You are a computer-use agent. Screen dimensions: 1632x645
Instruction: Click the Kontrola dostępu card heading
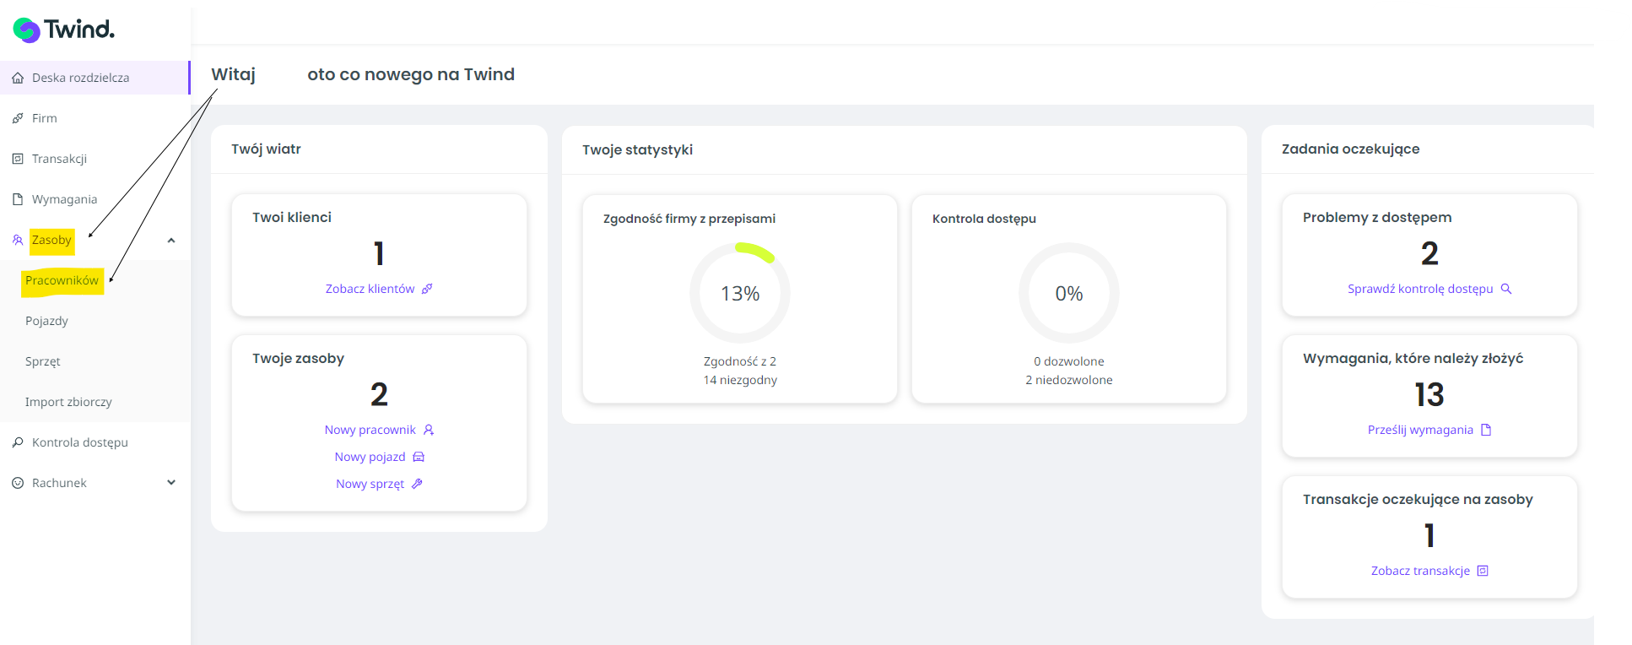click(984, 219)
